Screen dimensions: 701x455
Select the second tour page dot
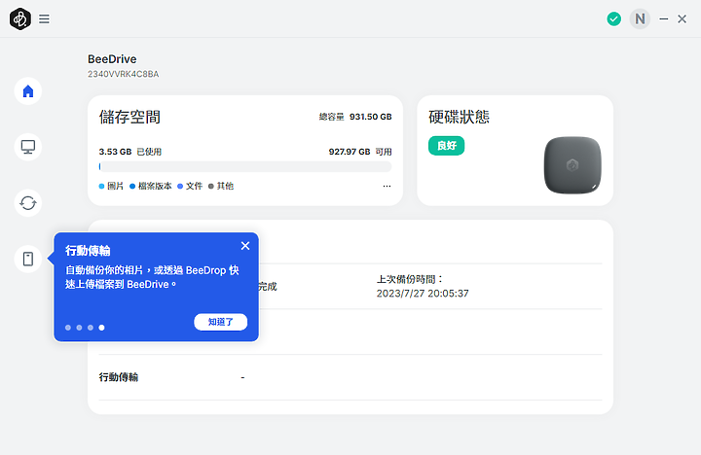[x=79, y=328]
